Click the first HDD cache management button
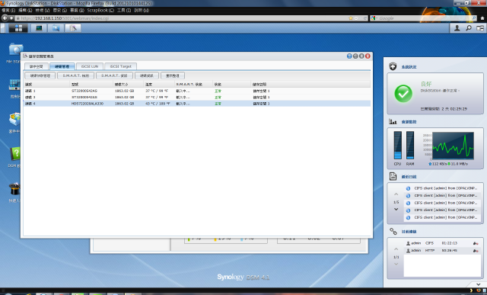 click(40, 75)
